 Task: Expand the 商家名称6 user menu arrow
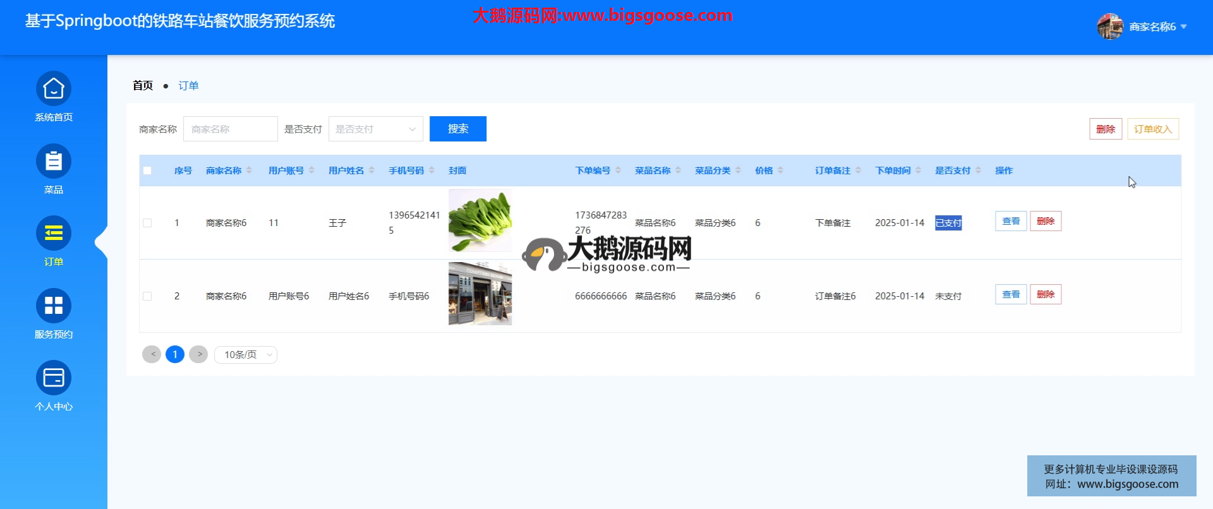click(1184, 27)
